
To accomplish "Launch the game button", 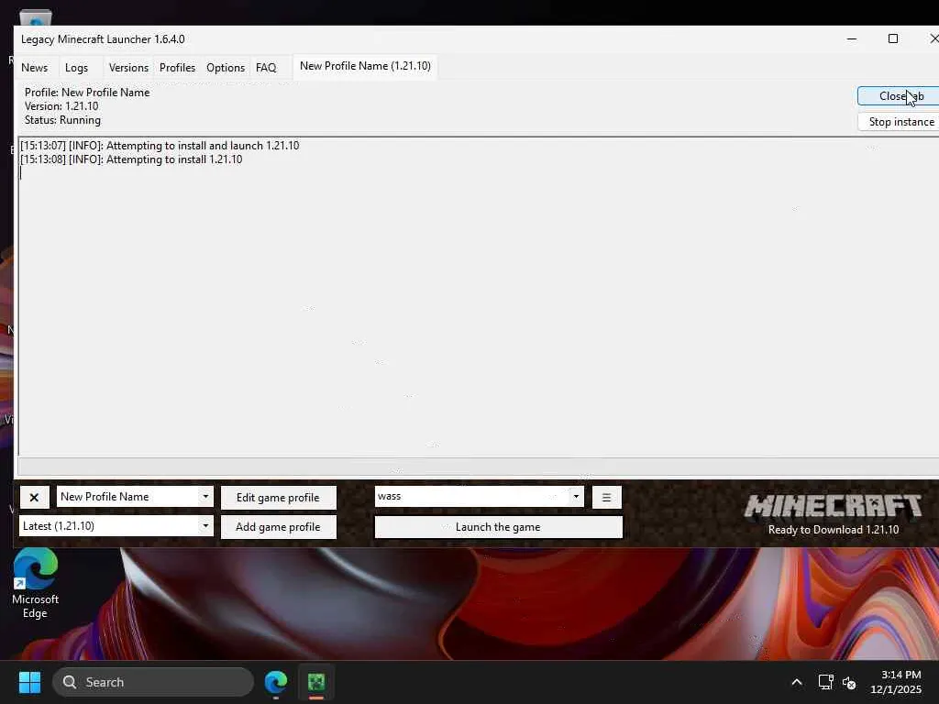I will [498, 527].
